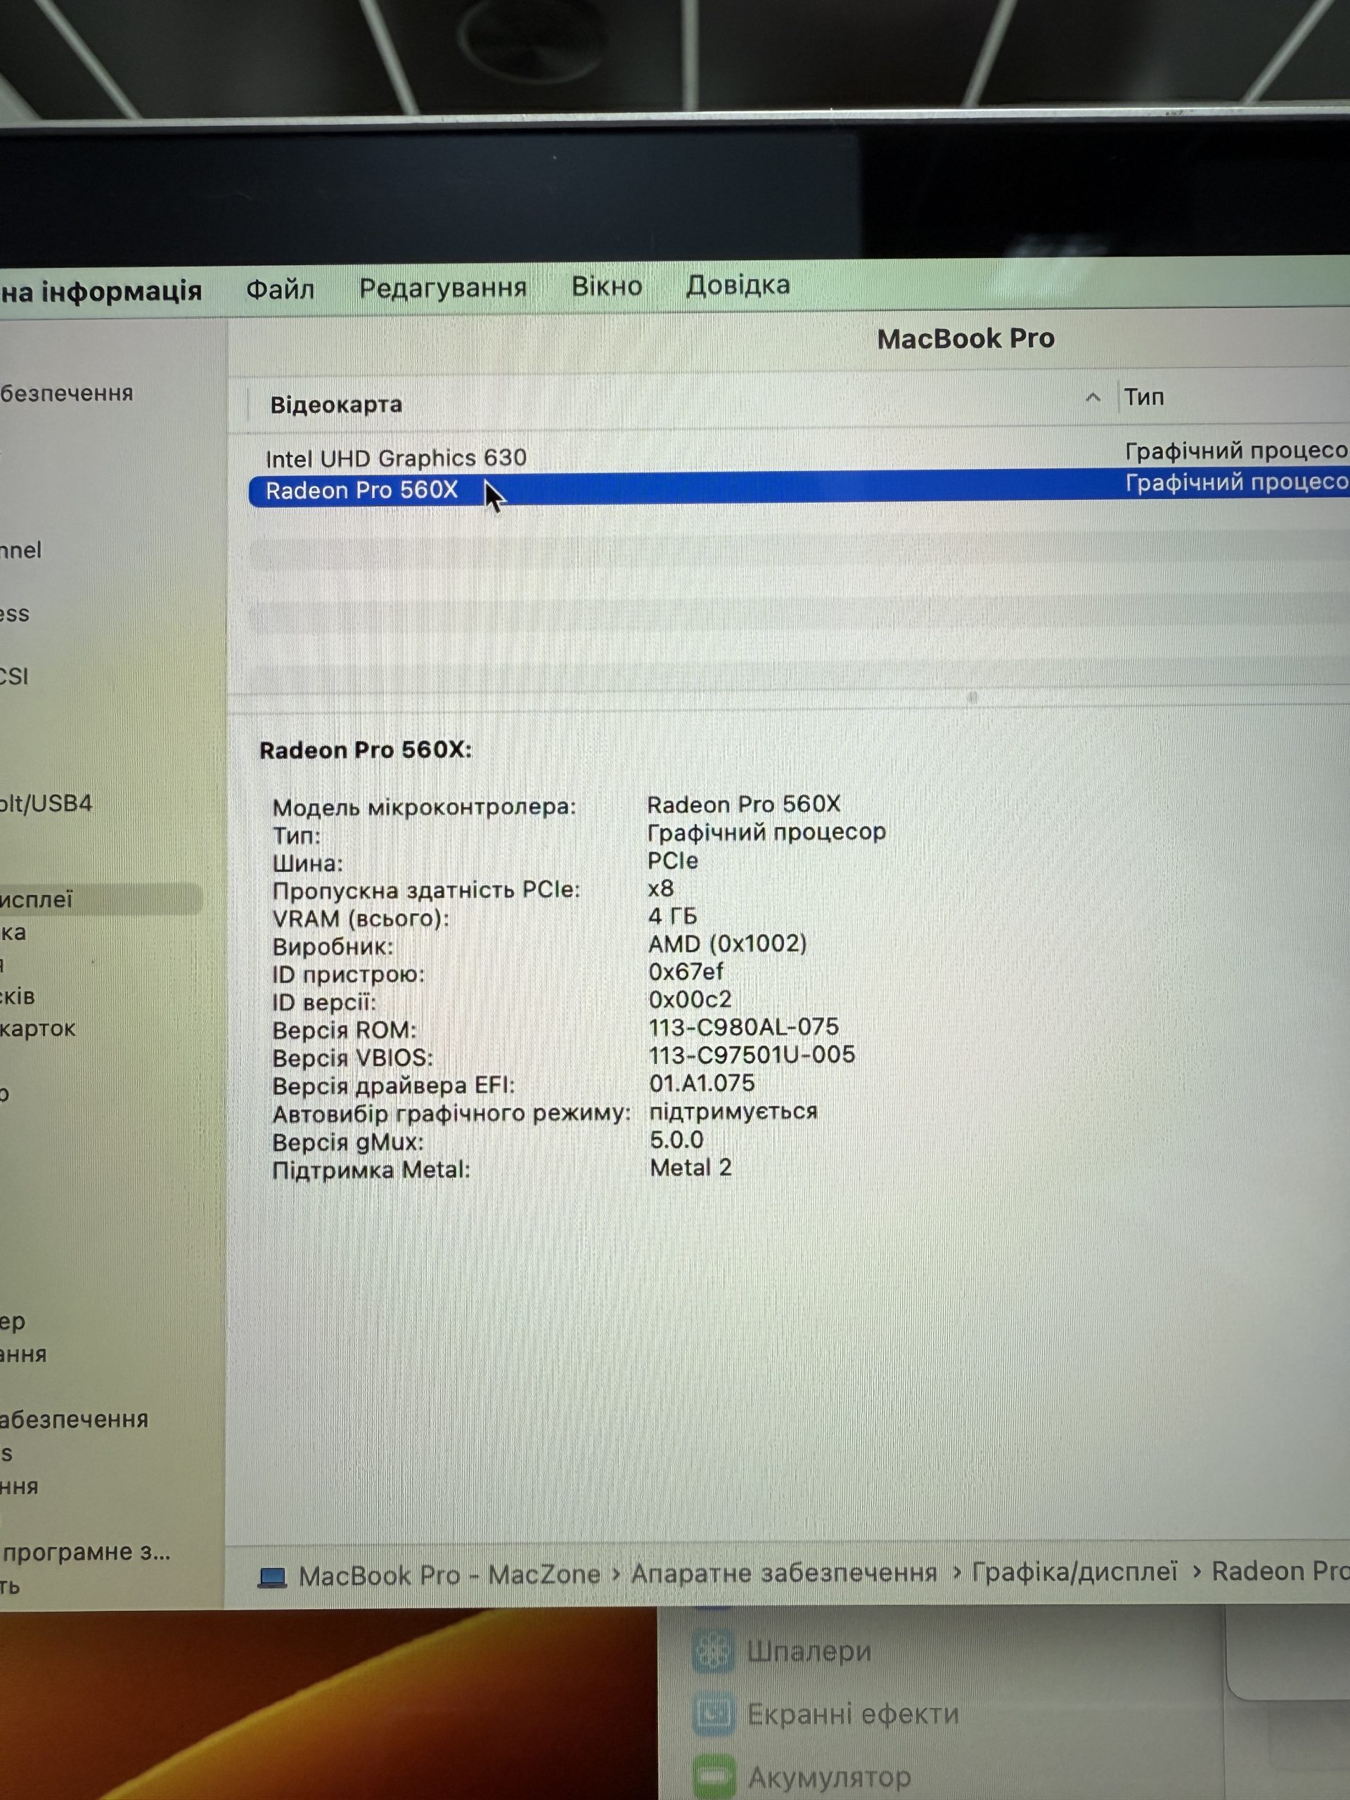Open Акумулятор icon in System Settings
Screen dimensions: 1350x1800
[714, 1775]
